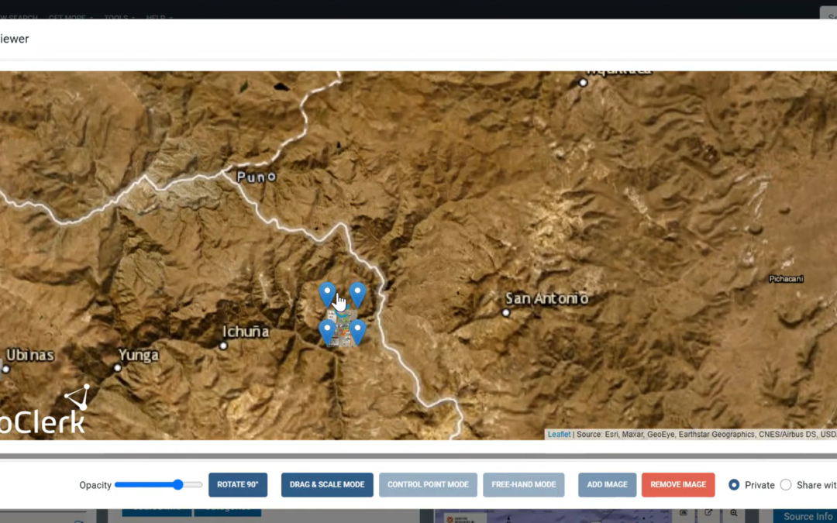This screenshot has width=837, height=523.
Task: Open the GET MORE dropdown menu
Action: coord(70,17)
